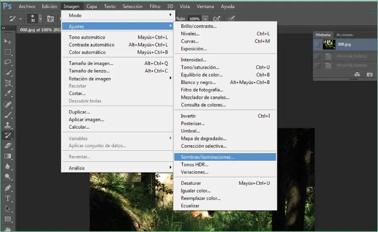Screen dimensions: 378x232
Task: Choose Tonos HDR adjustment
Action: [x=225, y=165]
